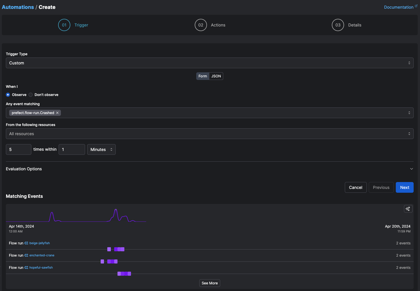
Task: Click the flow run icon beside hopeful-sawfish
Action: pos(26,268)
